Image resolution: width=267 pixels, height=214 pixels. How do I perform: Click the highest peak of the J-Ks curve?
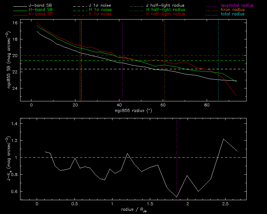[x=223, y=139]
